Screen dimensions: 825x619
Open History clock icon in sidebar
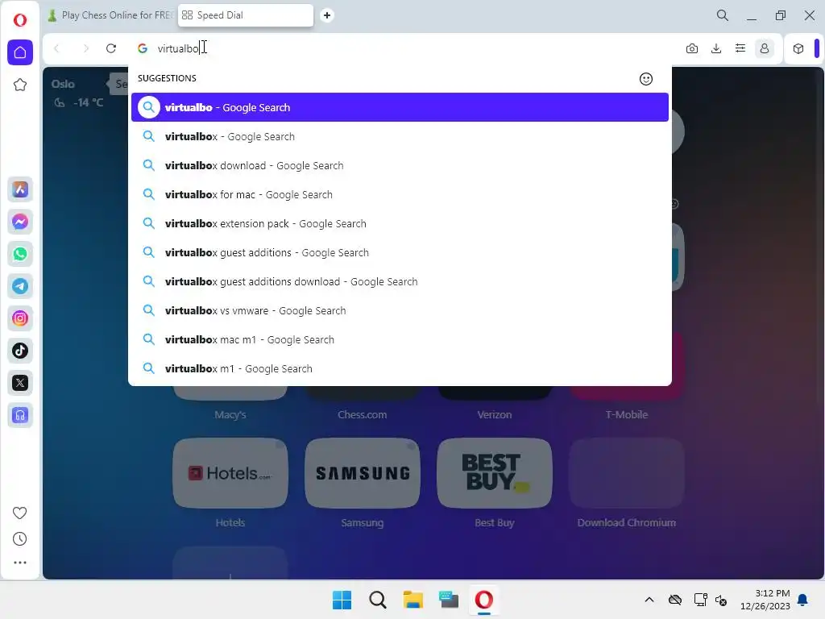click(20, 538)
